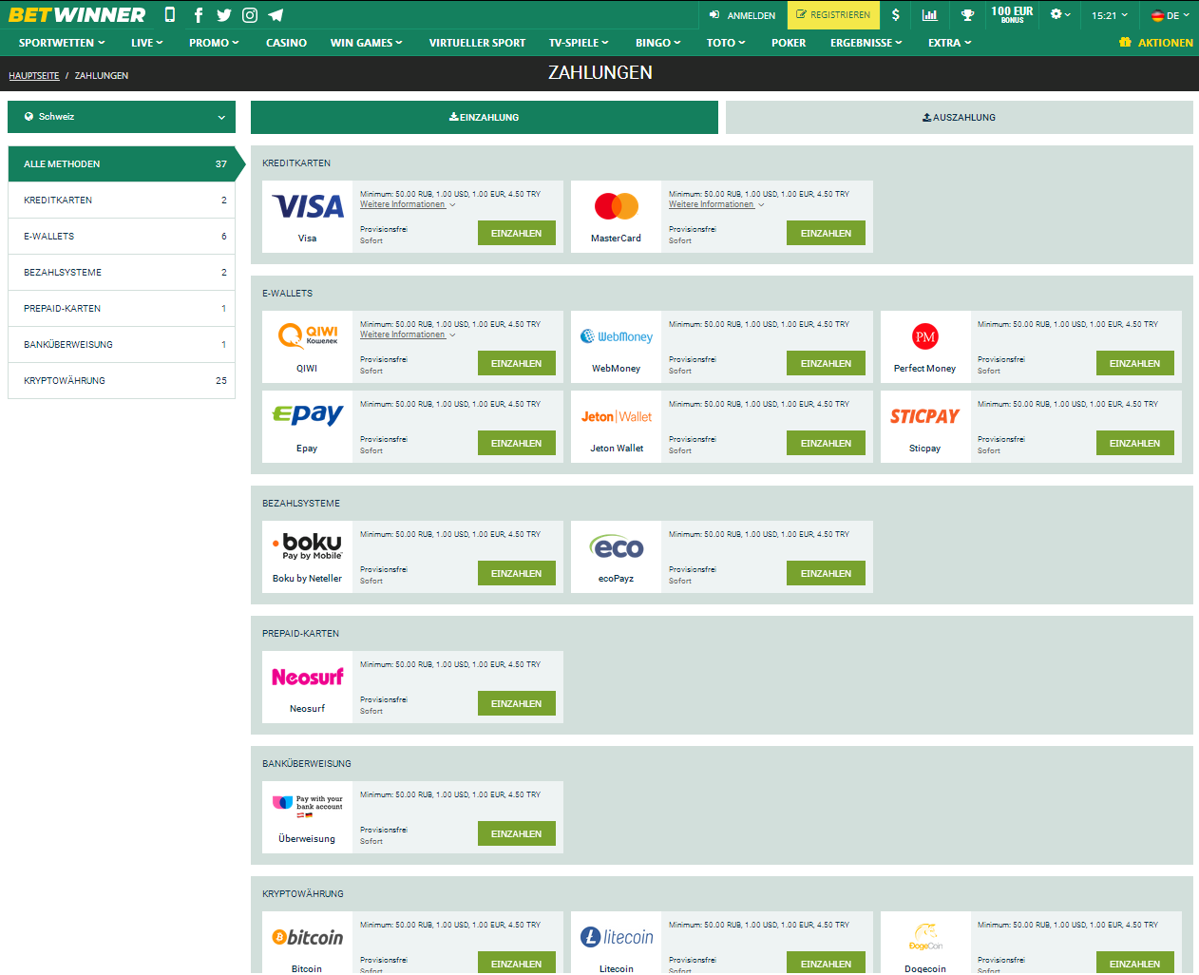Expand Weitere Informationen under Visa
Image resolution: width=1199 pixels, height=975 pixels.
408,204
